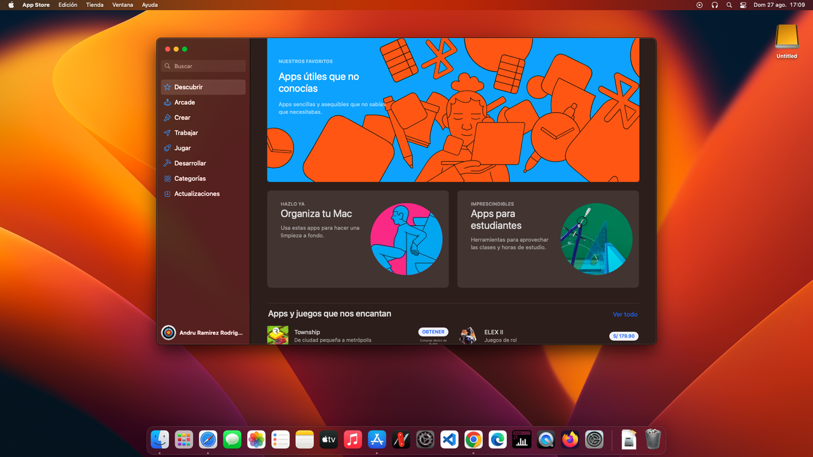Open the Ventana menu
This screenshot has width=813, height=457.
click(x=123, y=4)
